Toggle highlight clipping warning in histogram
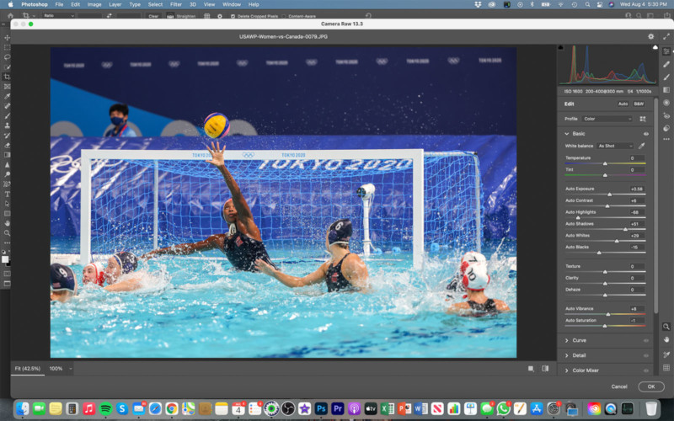Screen dimensions: 674x421 point(655,47)
